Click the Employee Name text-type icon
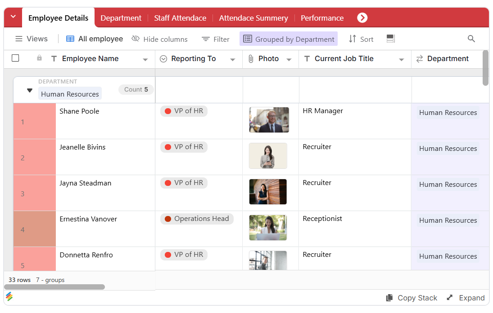 tap(54, 59)
